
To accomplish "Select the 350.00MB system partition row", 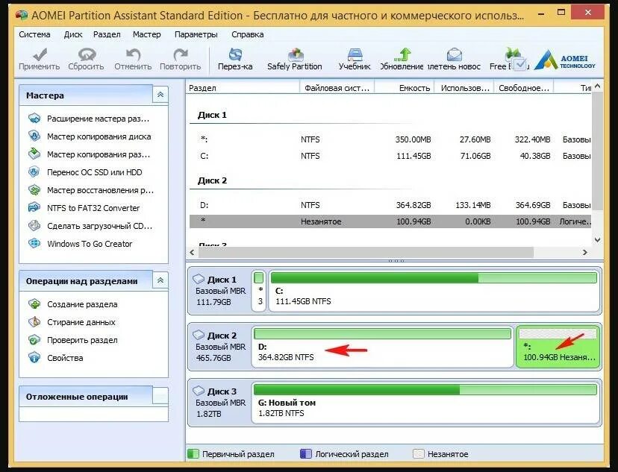I will [x=390, y=139].
